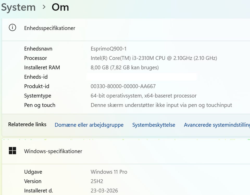Open the Domæne eller arbejdsgruppe link
This screenshot has height=195, width=250.
(x=89, y=125)
